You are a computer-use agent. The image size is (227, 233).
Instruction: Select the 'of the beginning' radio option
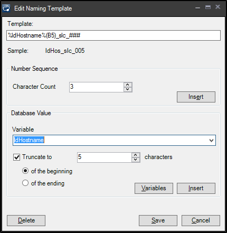(25, 171)
